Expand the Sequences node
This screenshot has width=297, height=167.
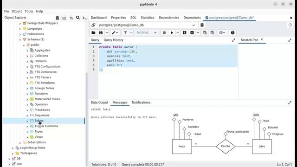coord(27,116)
